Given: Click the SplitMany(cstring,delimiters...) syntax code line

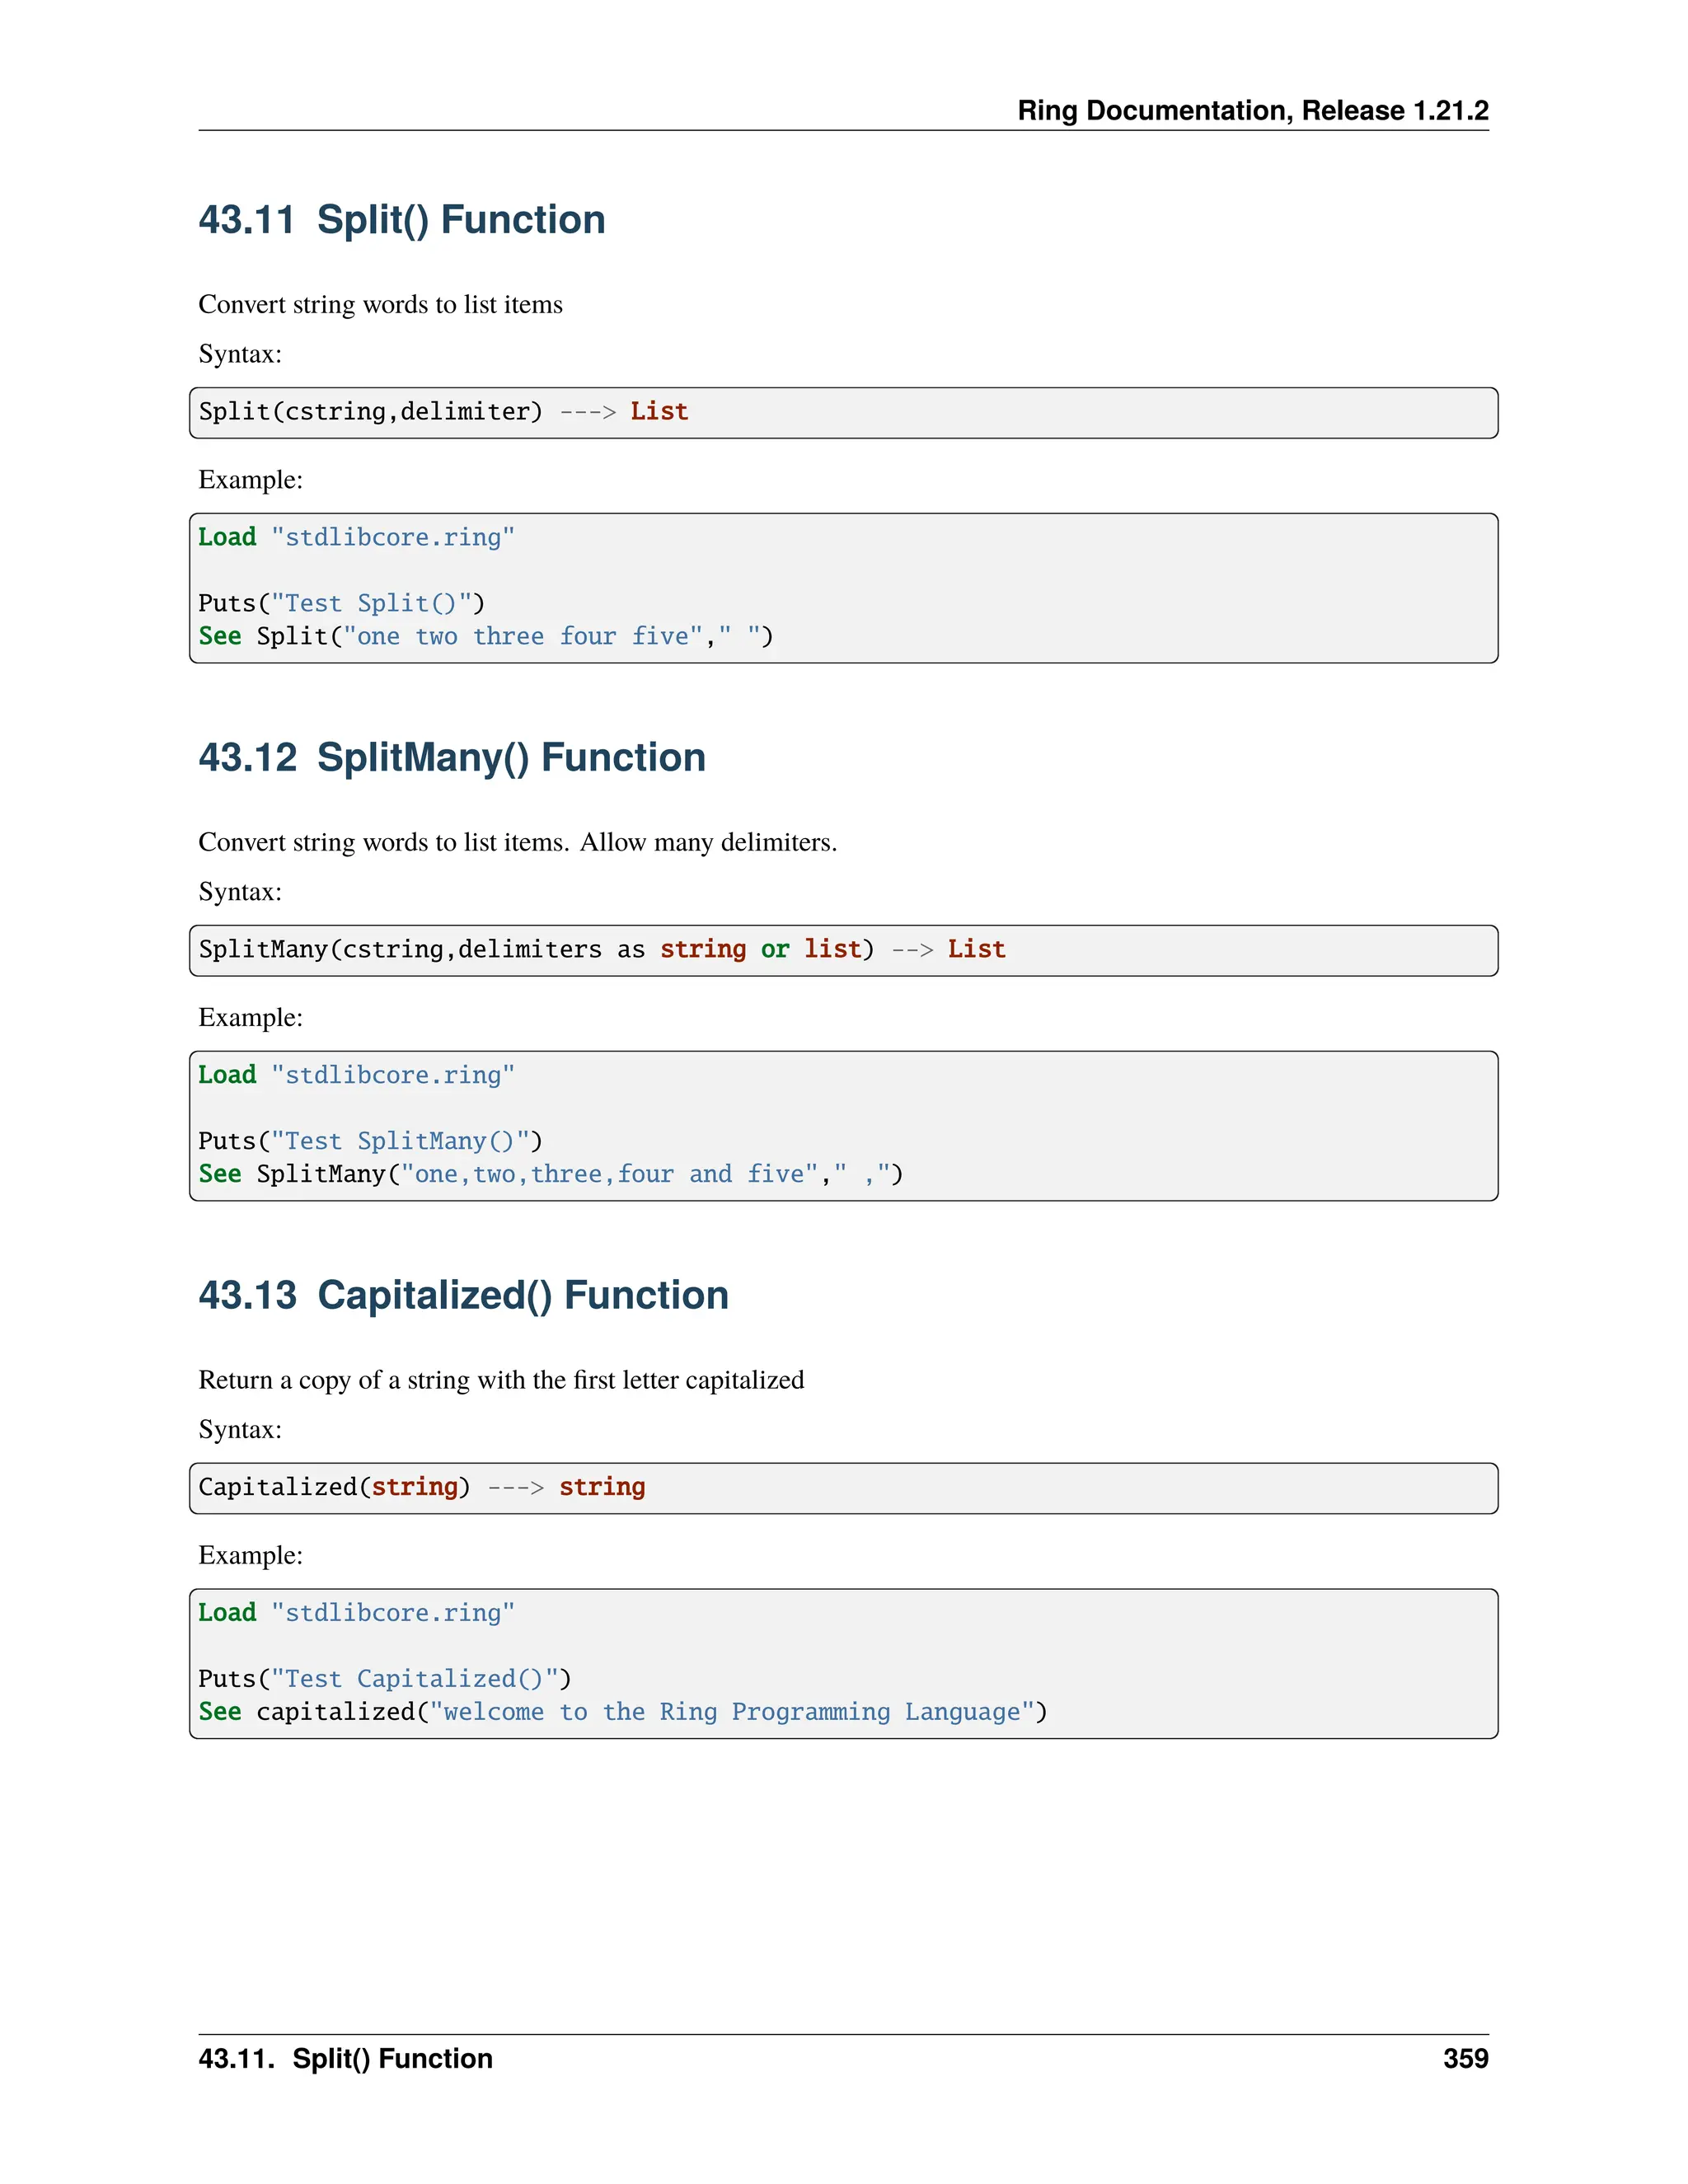Looking at the screenshot, I should pyautogui.click(x=601, y=949).
